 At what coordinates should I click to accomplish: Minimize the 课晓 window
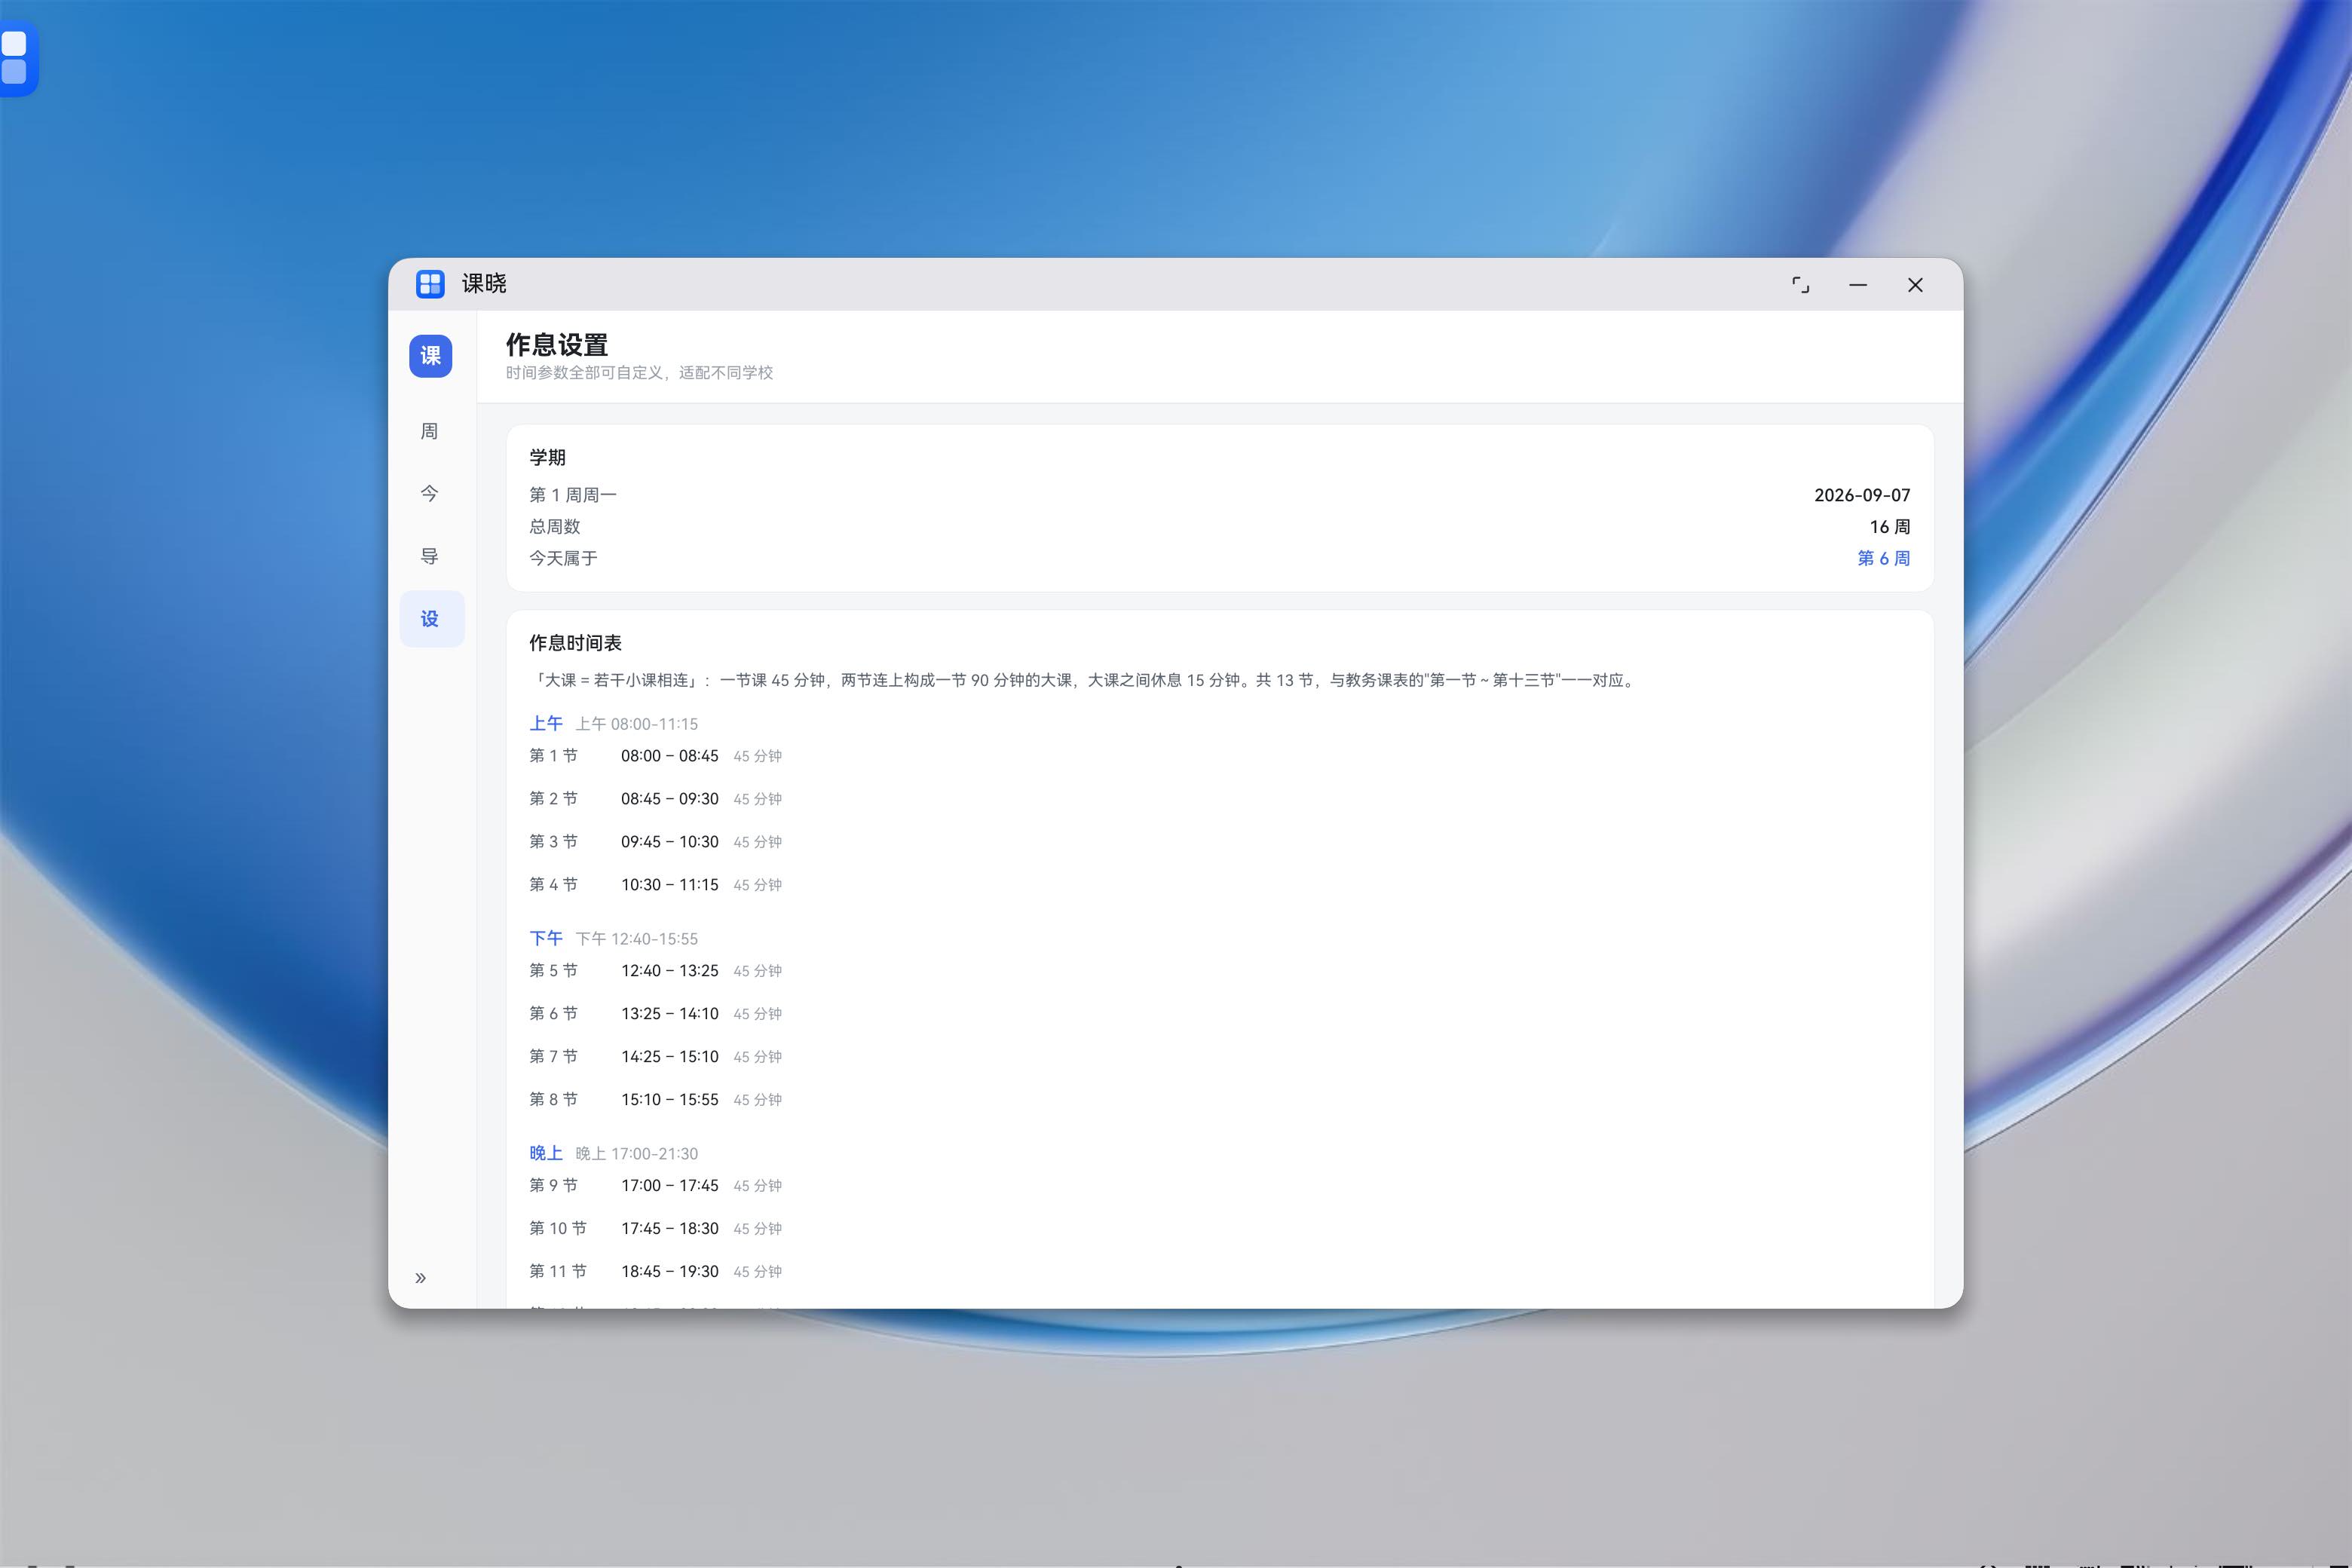(x=1858, y=285)
